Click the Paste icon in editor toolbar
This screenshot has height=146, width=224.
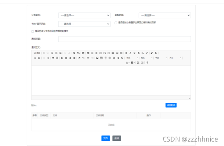pyautogui.click(x=52, y=53)
